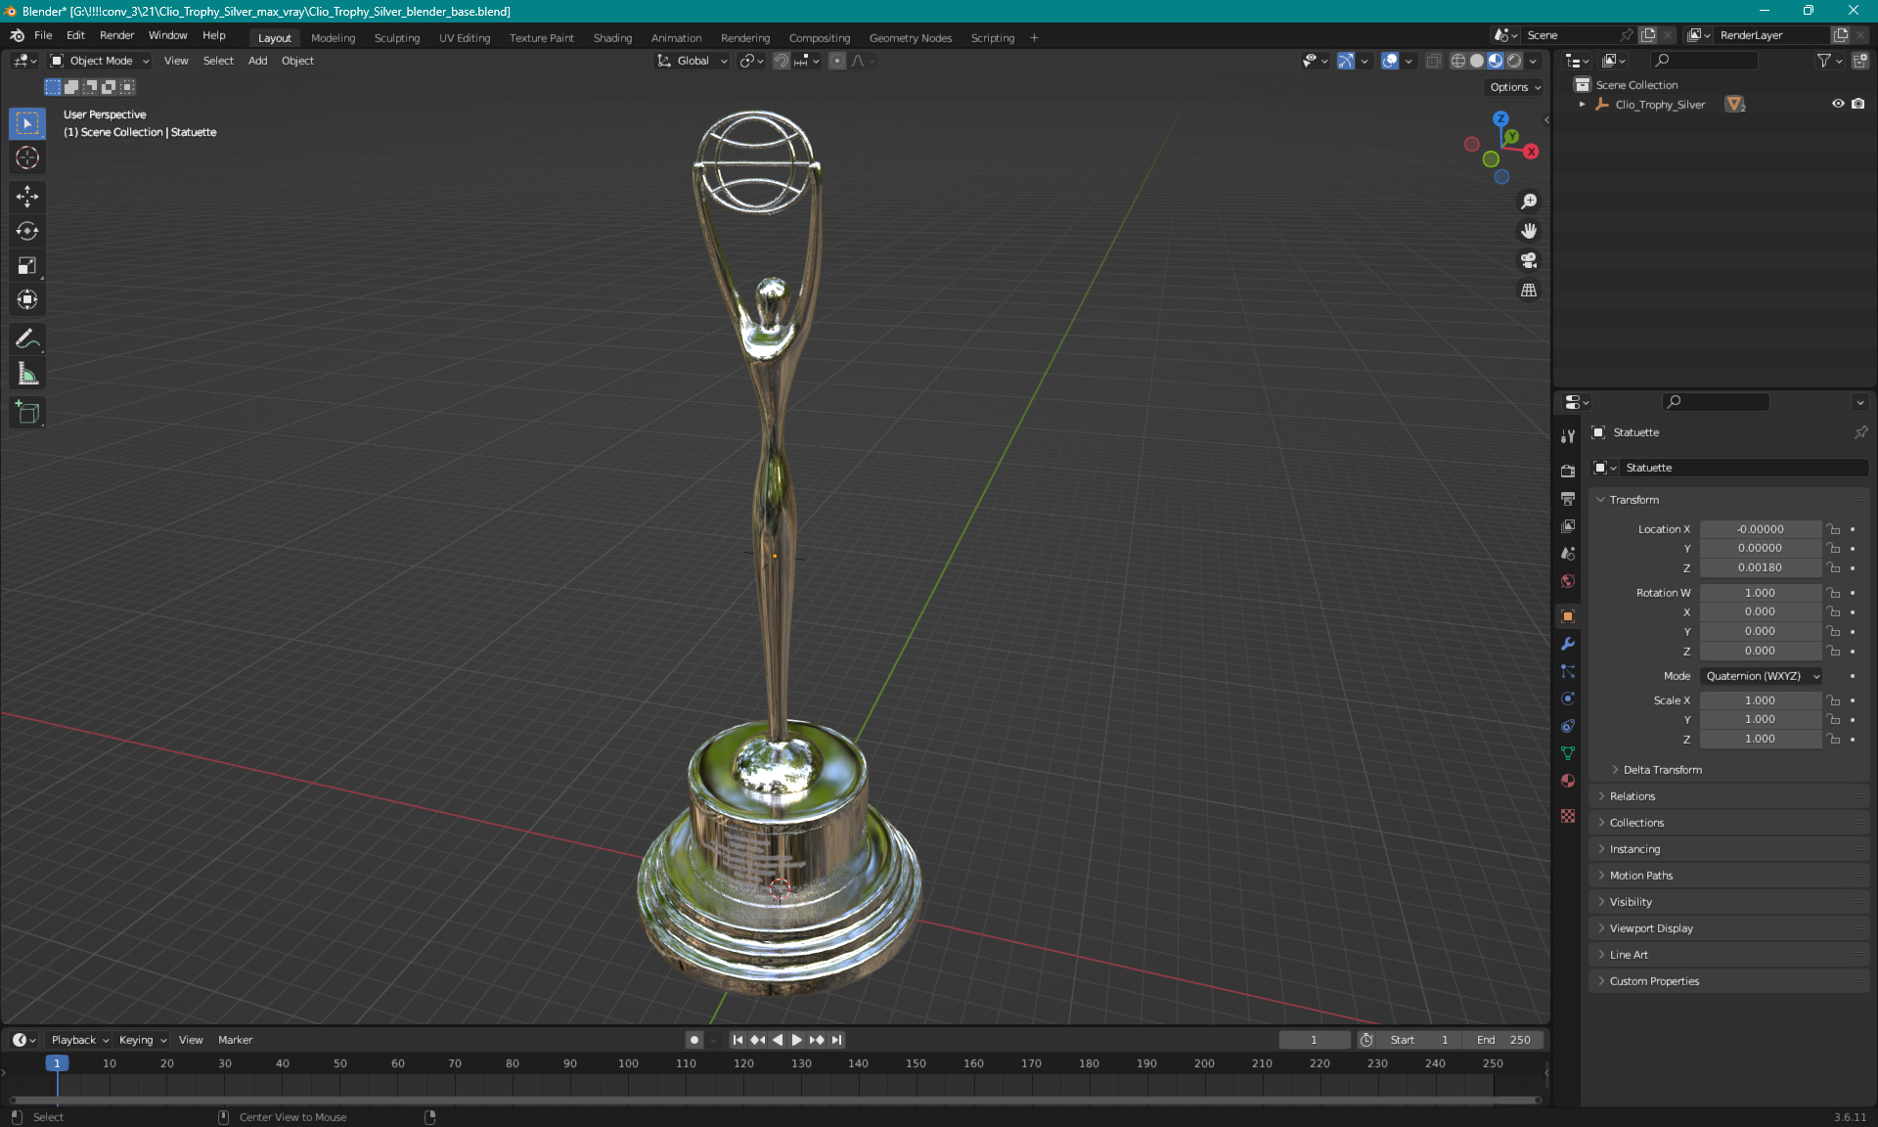Choose the Annotate pencil tool

tap(27, 339)
